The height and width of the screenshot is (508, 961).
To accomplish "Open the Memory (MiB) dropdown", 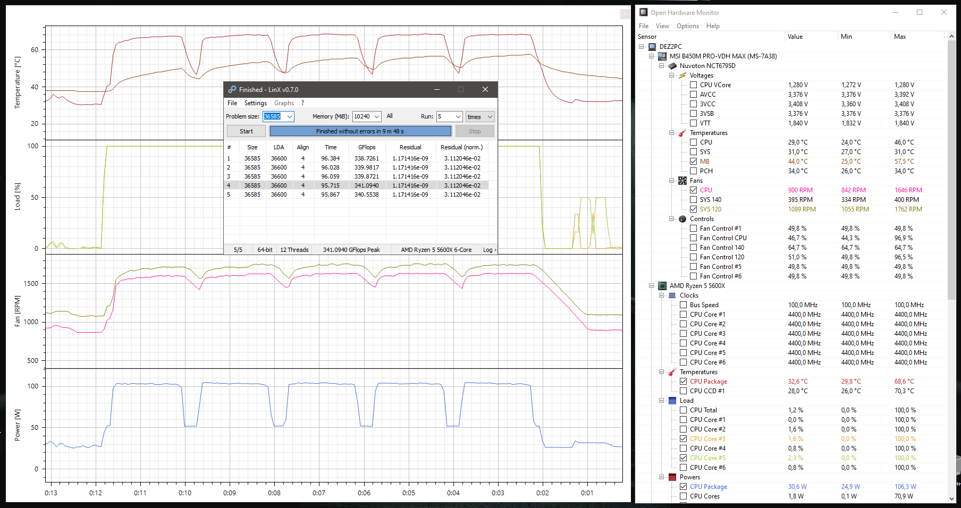I will pyautogui.click(x=377, y=117).
